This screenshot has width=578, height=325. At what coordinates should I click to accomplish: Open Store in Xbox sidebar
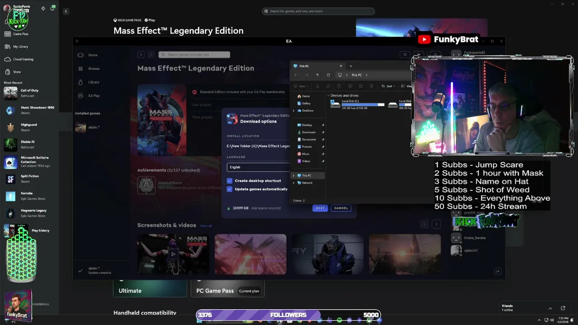coord(13,72)
